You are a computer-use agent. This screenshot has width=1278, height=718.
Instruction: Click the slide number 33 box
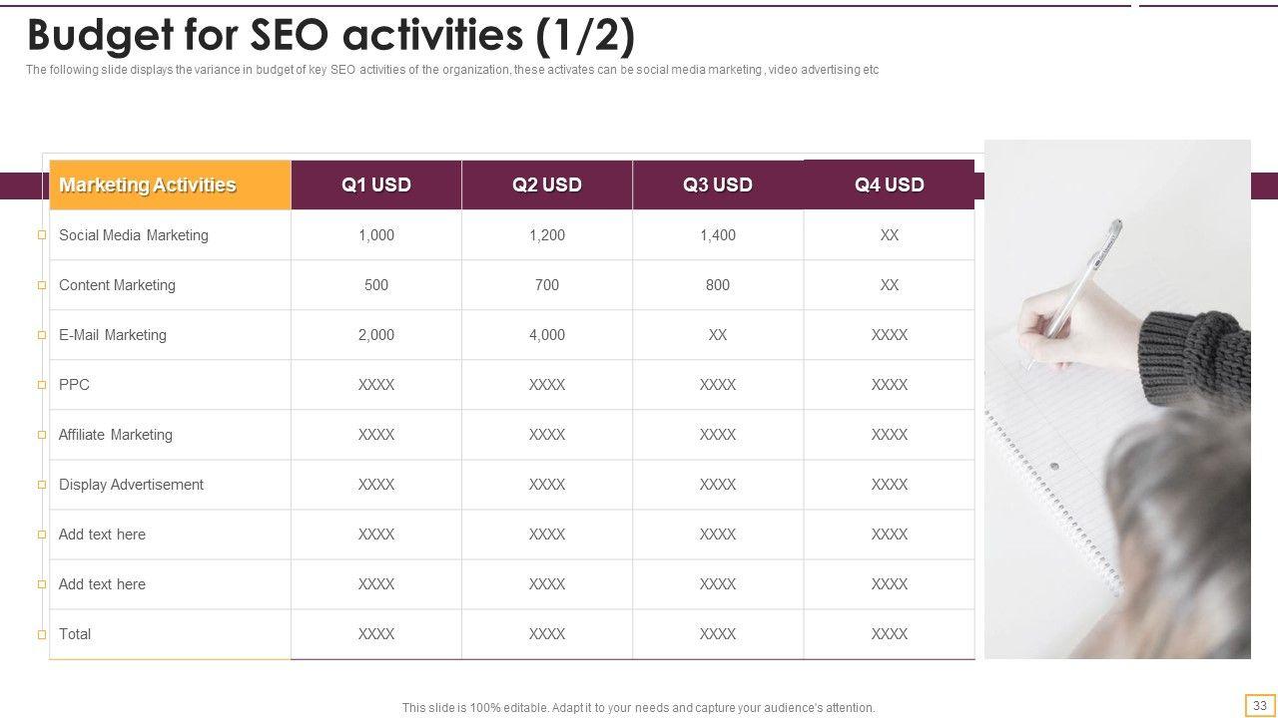coord(1260,705)
